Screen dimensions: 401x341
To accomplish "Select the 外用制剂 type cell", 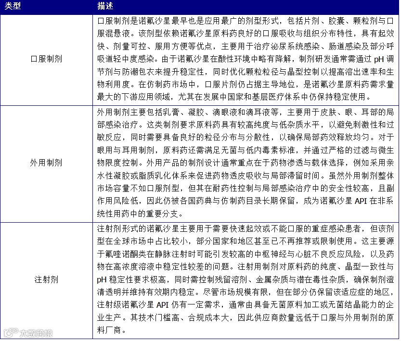I will [x=46, y=164].
